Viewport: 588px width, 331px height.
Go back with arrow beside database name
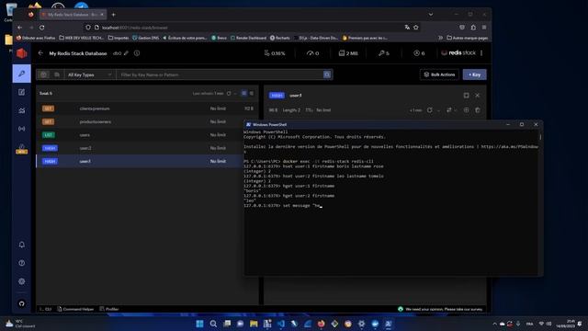tap(40, 53)
